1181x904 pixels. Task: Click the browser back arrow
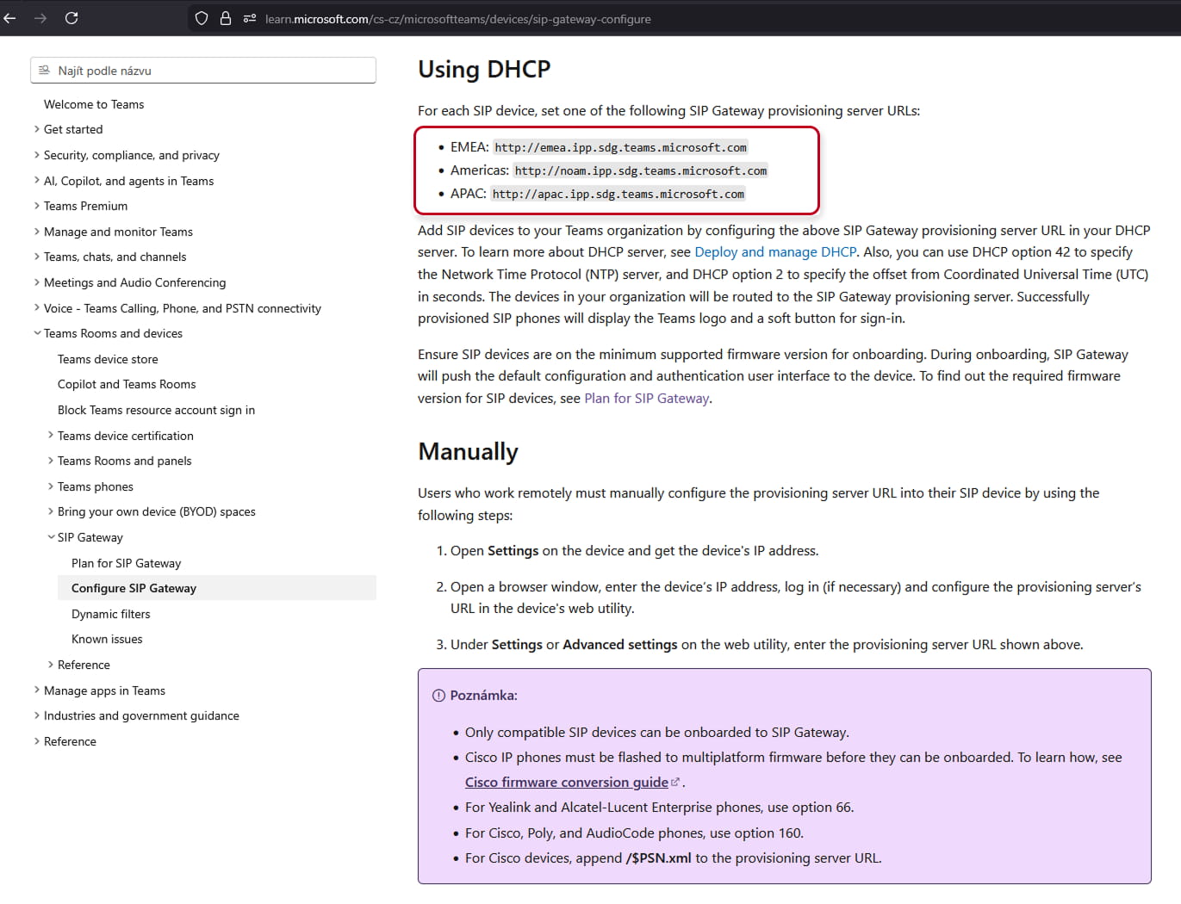coord(9,18)
